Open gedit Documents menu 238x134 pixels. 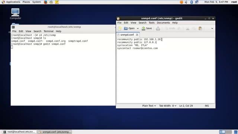[163, 23]
